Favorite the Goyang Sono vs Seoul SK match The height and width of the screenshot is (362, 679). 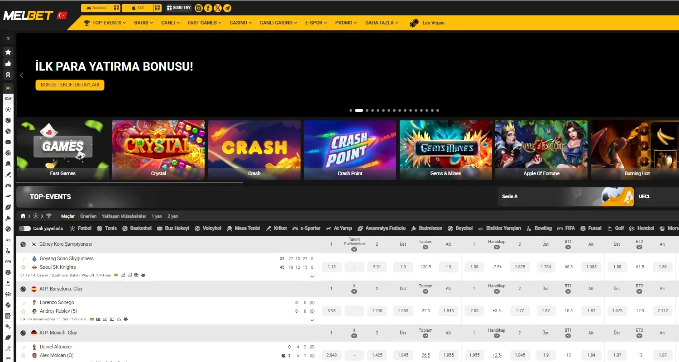[23, 267]
